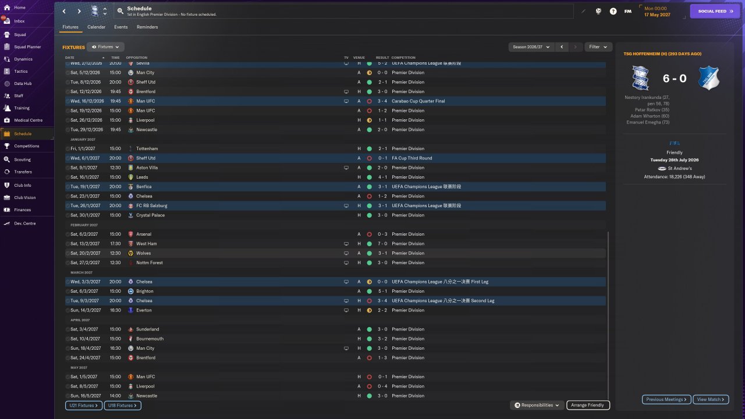Open the U21 Fixtures view
Viewport: 745px width, 419px height.
(x=84, y=405)
